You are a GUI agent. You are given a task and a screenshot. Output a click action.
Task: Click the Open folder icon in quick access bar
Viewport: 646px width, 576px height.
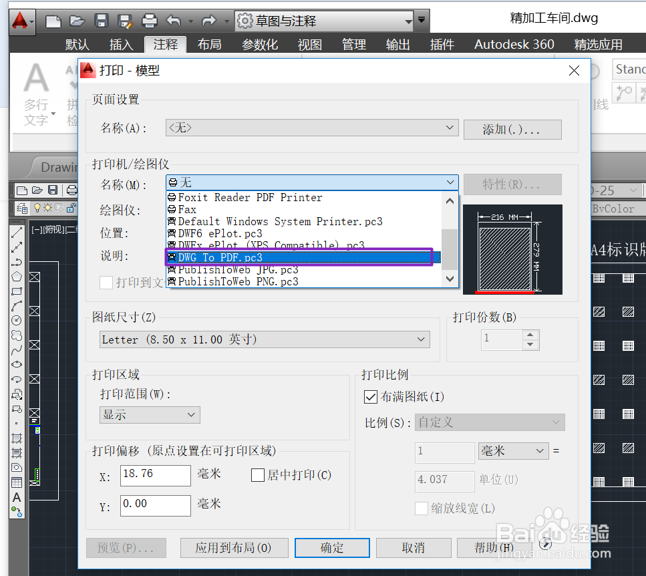point(77,21)
